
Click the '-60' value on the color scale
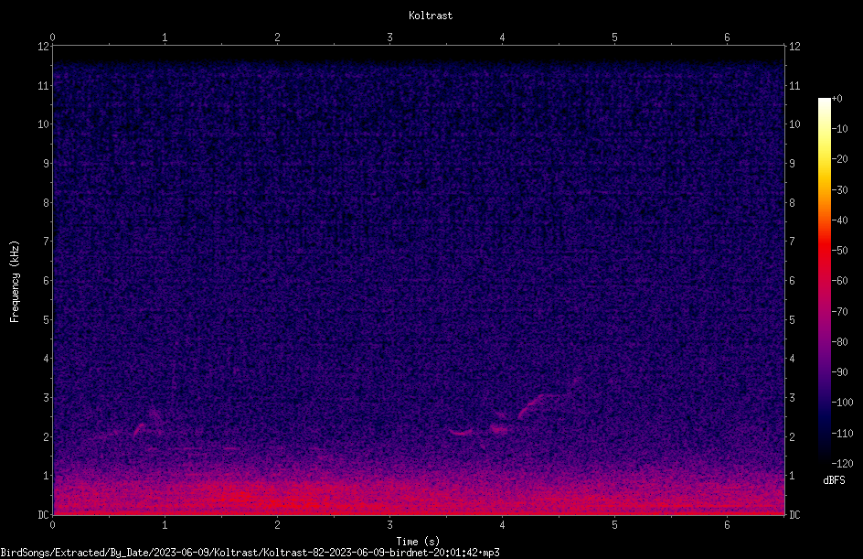(x=839, y=281)
